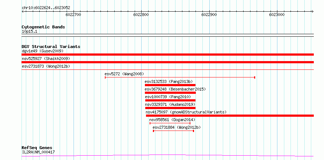Open nsv958561 (Dogan2014) variant label

tap(172, 120)
